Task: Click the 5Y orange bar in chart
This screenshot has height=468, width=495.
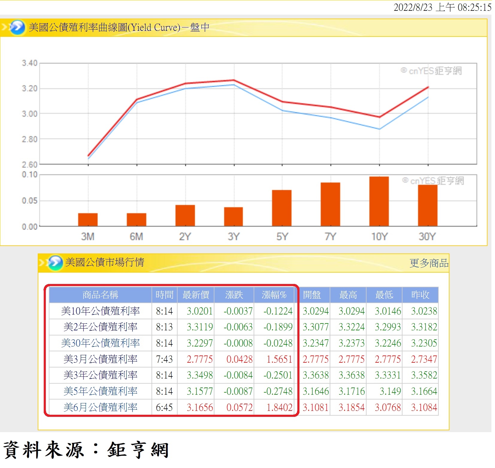Action: (x=282, y=208)
